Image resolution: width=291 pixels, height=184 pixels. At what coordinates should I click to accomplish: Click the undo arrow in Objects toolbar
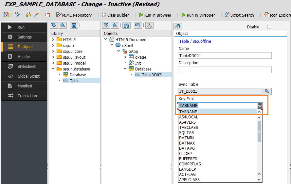137,25
